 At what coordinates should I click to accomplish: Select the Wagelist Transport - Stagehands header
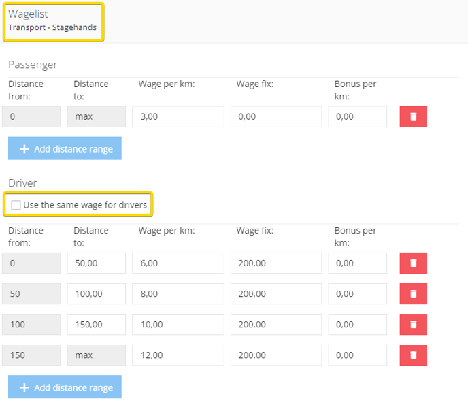pos(54,22)
